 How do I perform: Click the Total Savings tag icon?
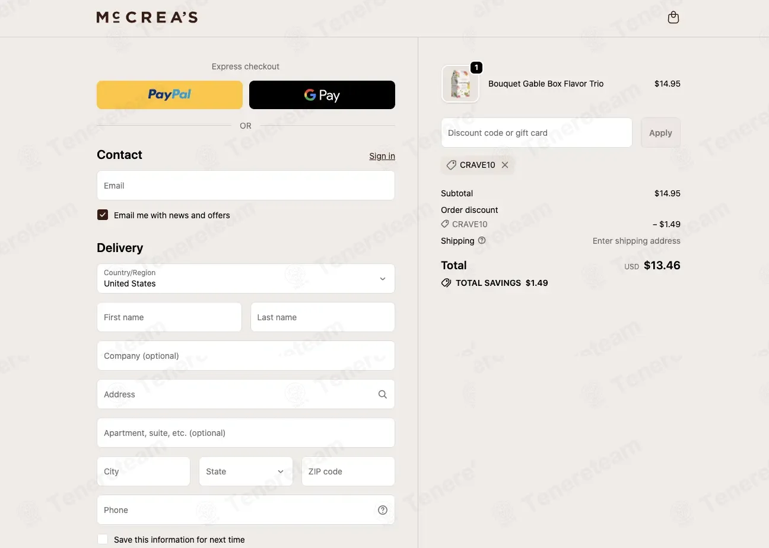tap(446, 283)
